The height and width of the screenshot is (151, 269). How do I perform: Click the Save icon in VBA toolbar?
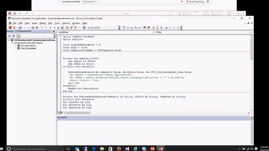click(20, 28)
